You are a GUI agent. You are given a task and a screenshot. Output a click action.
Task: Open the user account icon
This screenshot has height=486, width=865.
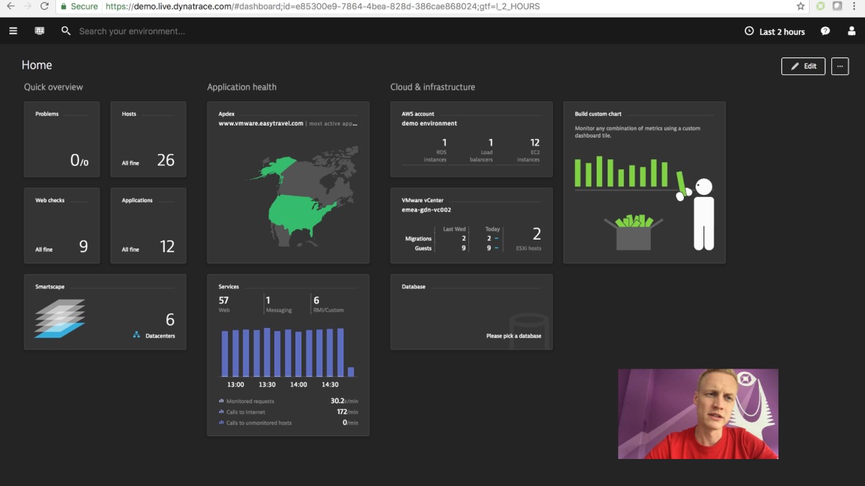coord(851,31)
